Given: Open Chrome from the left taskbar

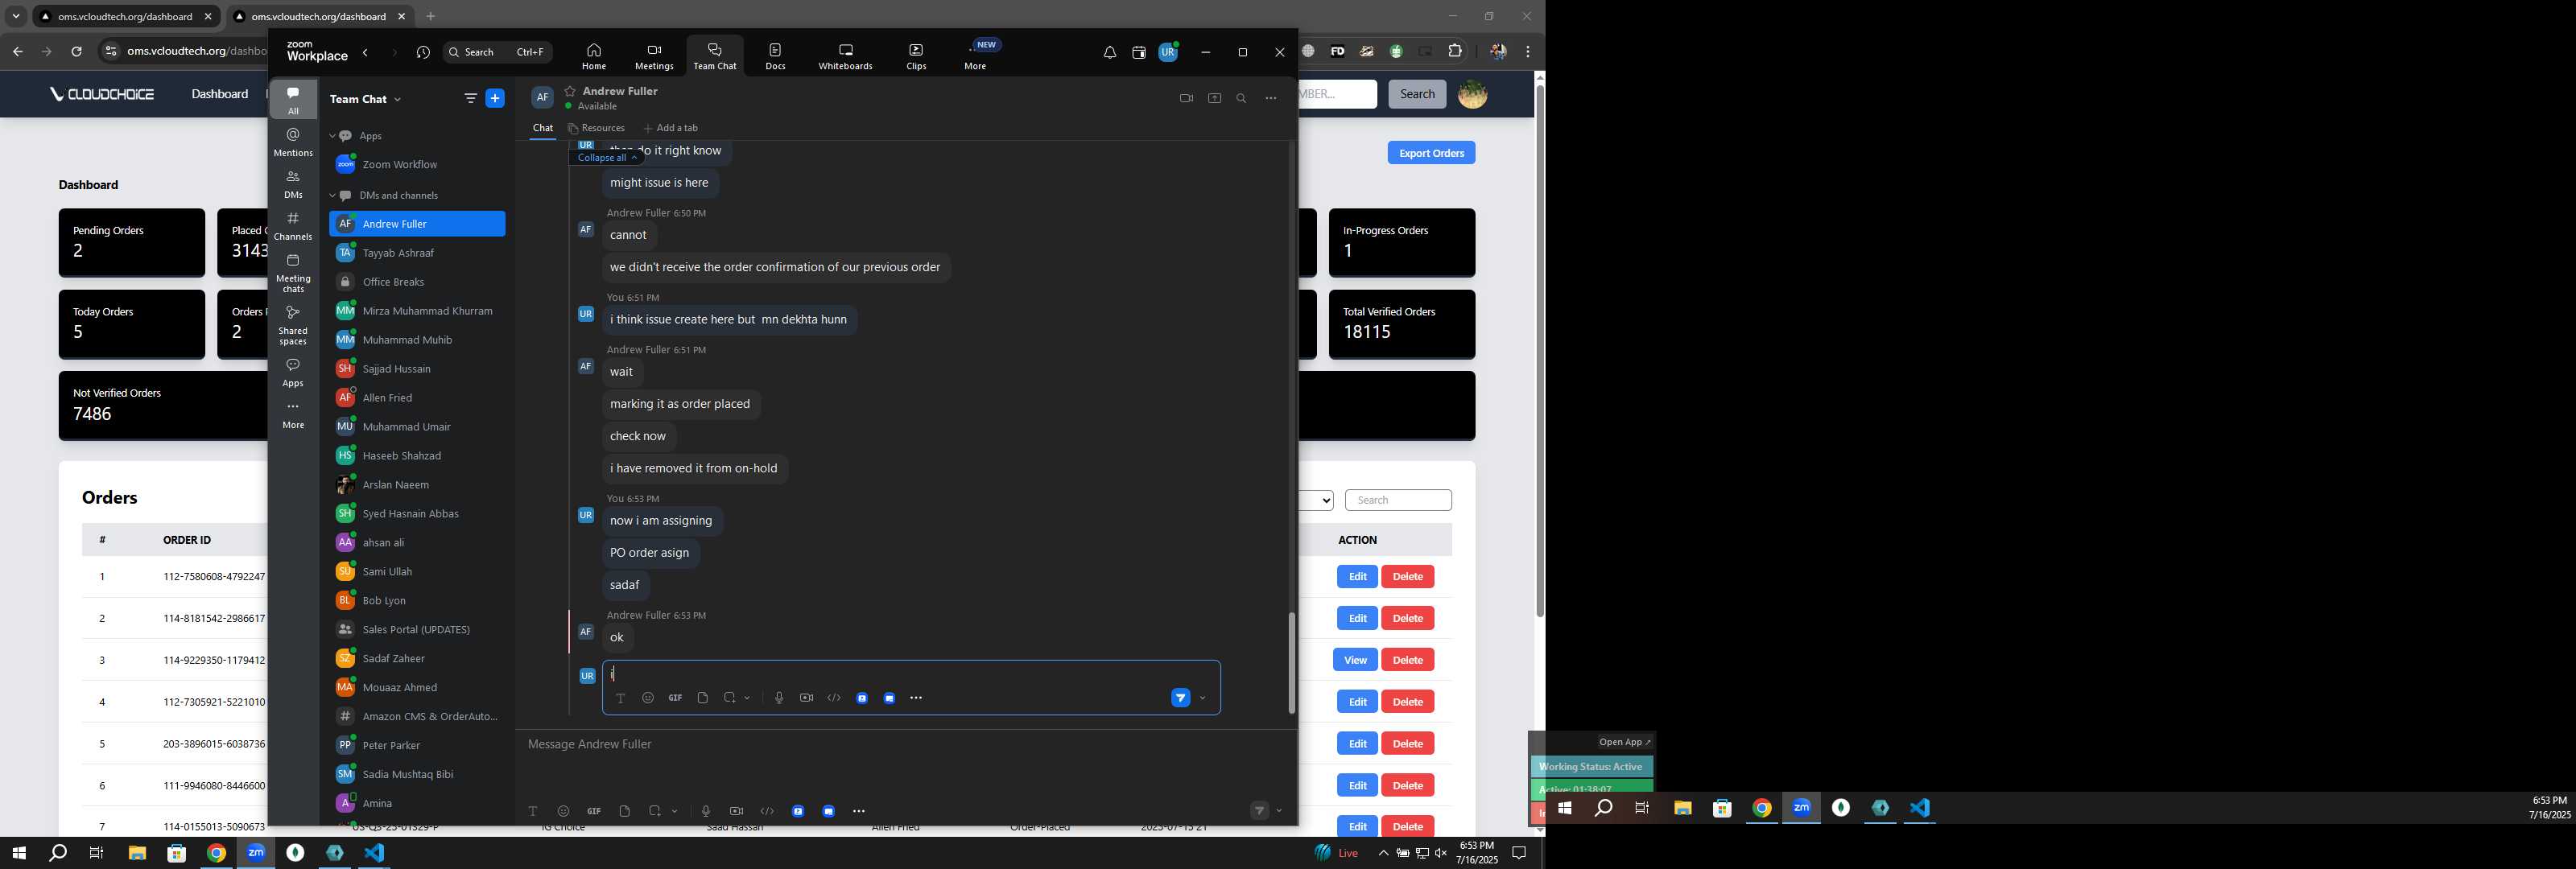Looking at the screenshot, I should pos(216,853).
